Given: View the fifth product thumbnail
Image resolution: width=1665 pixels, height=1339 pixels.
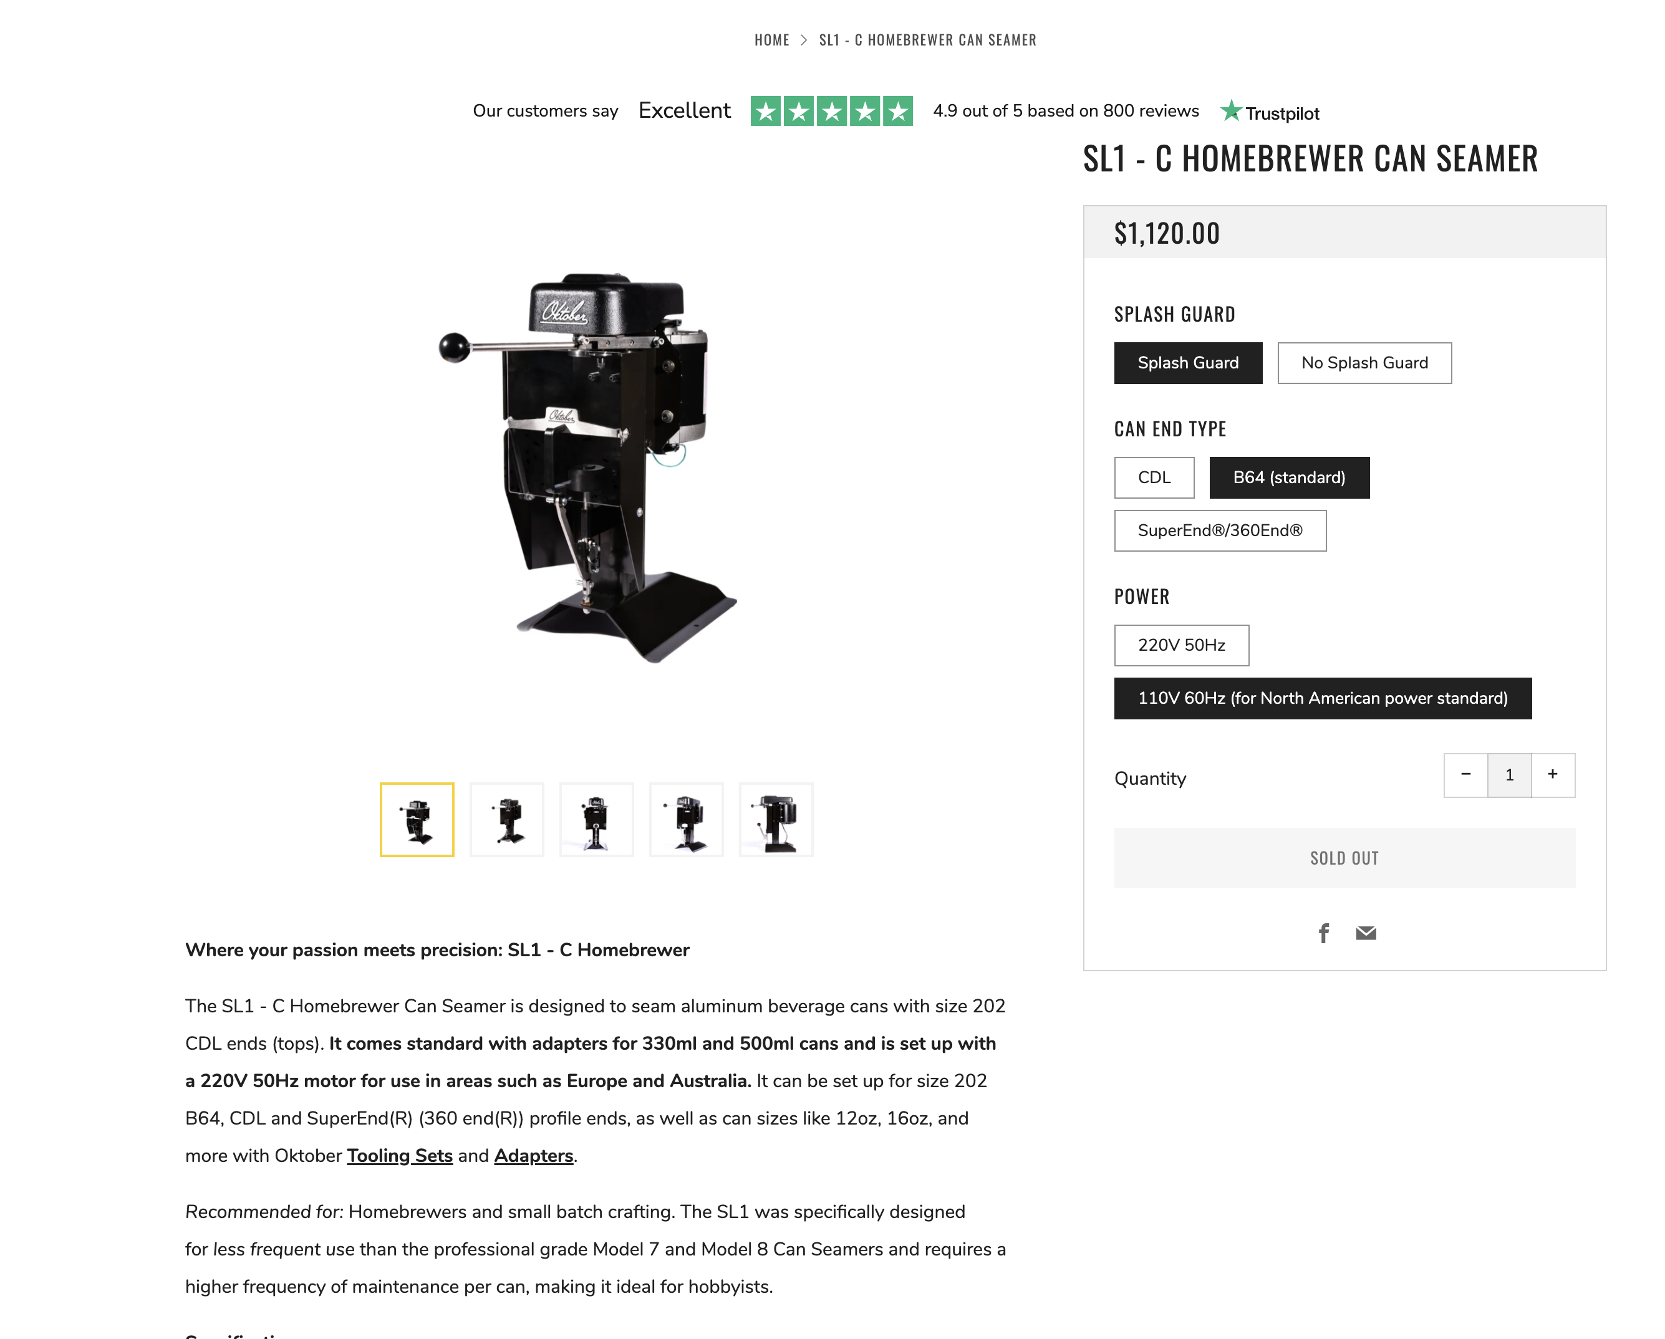Looking at the screenshot, I should tap(776, 819).
